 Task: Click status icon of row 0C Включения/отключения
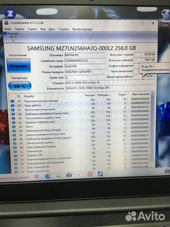point(13,110)
